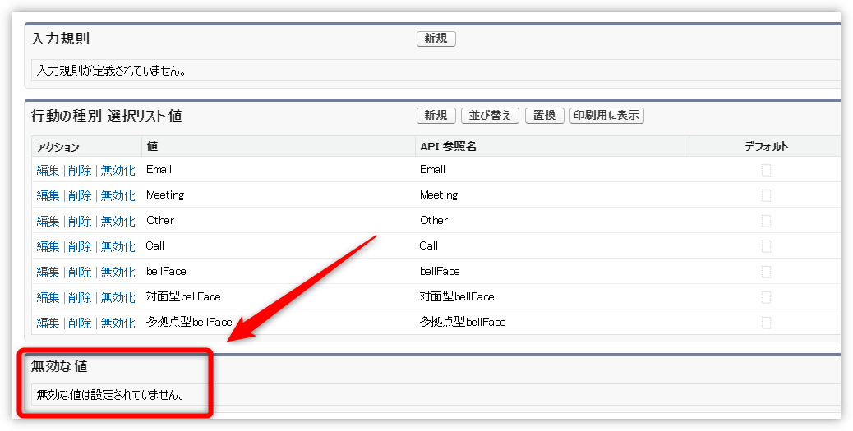This screenshot has height=431, width=853.
Task: Select Call in the 値 column
Action: point(155,245)
